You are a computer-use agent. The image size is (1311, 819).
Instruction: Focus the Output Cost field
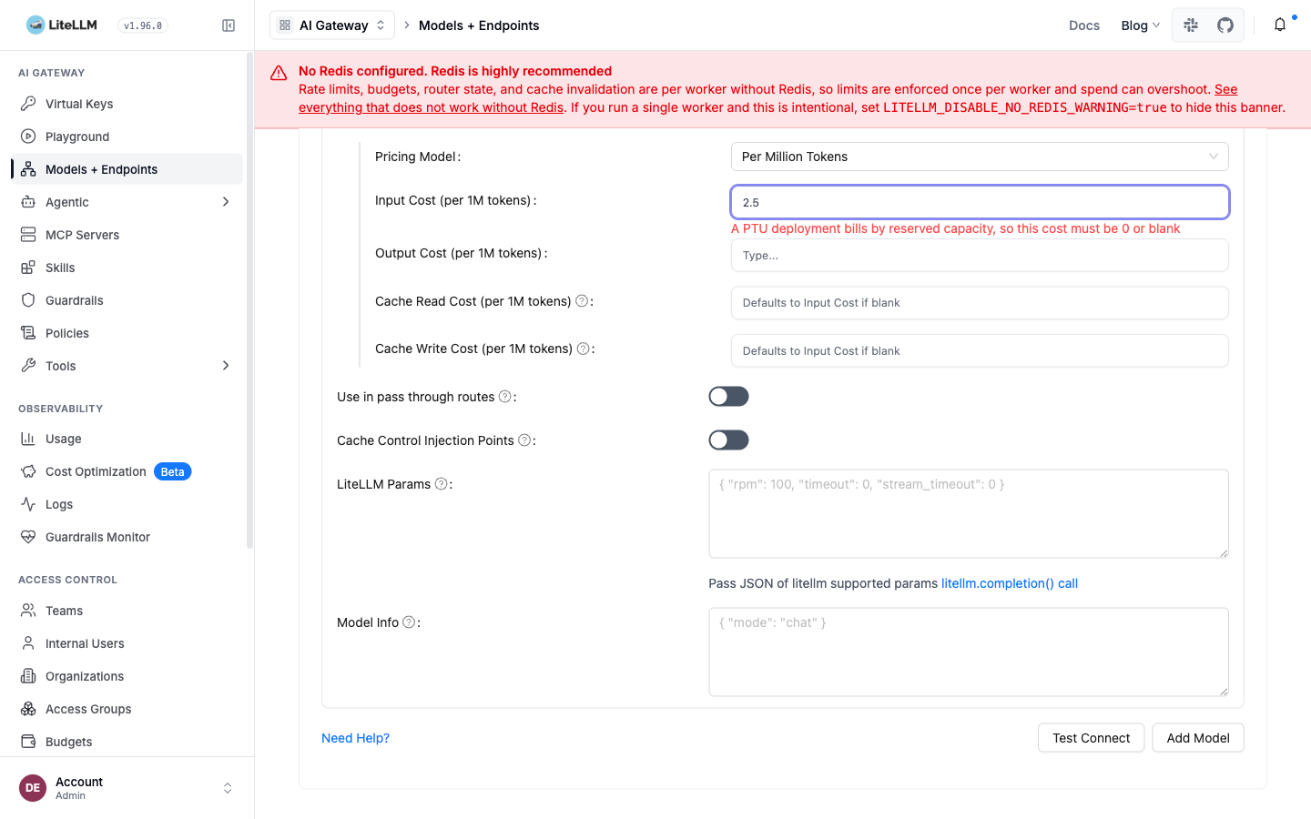click(980, 256)
